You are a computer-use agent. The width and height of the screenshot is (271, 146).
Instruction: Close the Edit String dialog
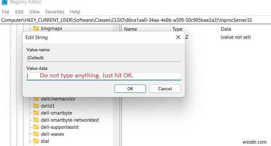click(x=178, y=37)
